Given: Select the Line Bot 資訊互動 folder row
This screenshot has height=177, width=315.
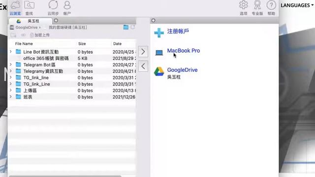Looking at the screenshot, I should (x=72, y=52).
